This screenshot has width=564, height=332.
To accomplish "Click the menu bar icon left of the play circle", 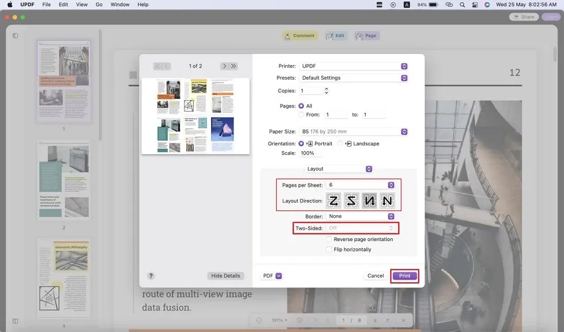I will coord(379,5).
